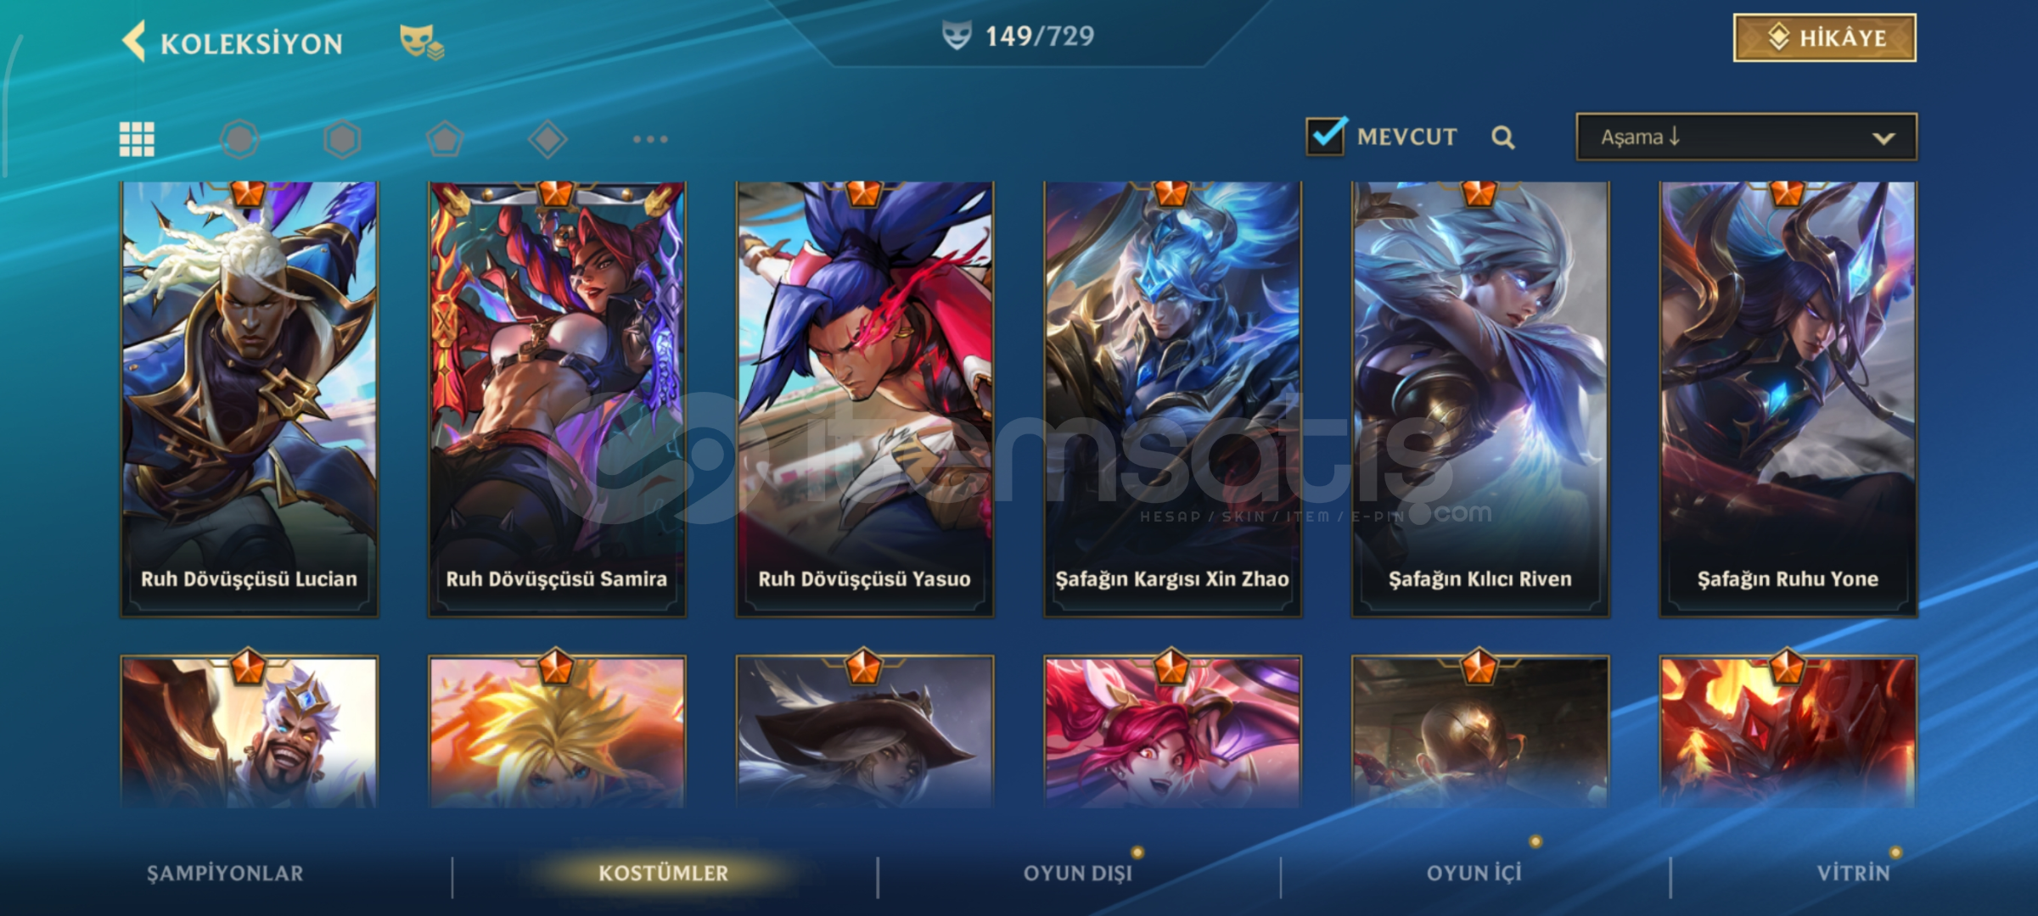The width and height of the screenshot is (2038, 916).
Task: Select the all-skins grid filter icon
Action: click(137, 139)
